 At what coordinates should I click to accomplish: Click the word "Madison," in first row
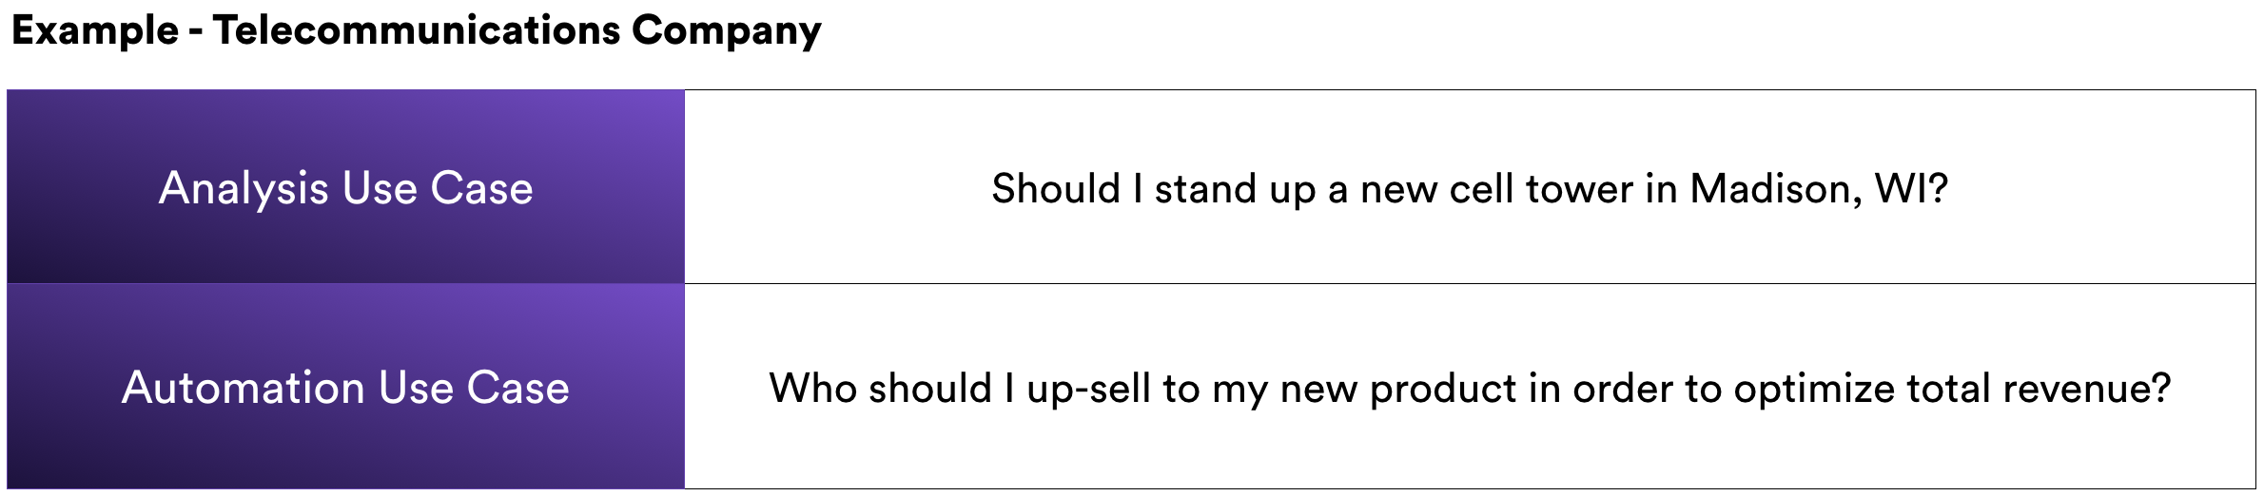(x=1776, y=189)
